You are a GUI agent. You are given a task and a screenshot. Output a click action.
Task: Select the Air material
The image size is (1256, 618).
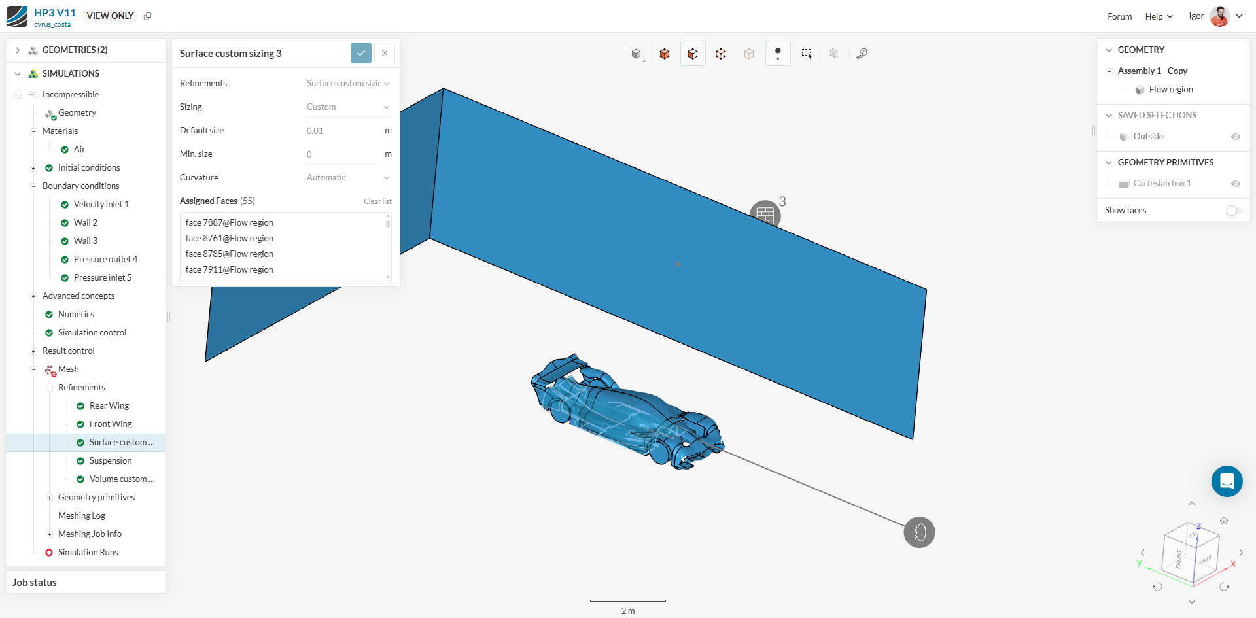pyautogui.click(x=79, y=150)
